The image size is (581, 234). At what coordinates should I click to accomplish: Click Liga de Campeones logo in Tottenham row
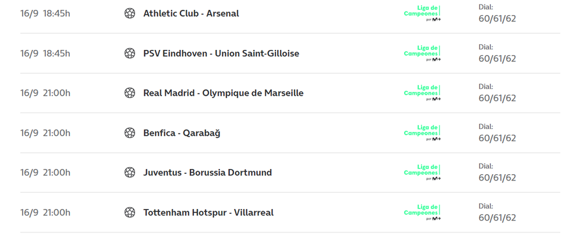click(x=423, y=213)
